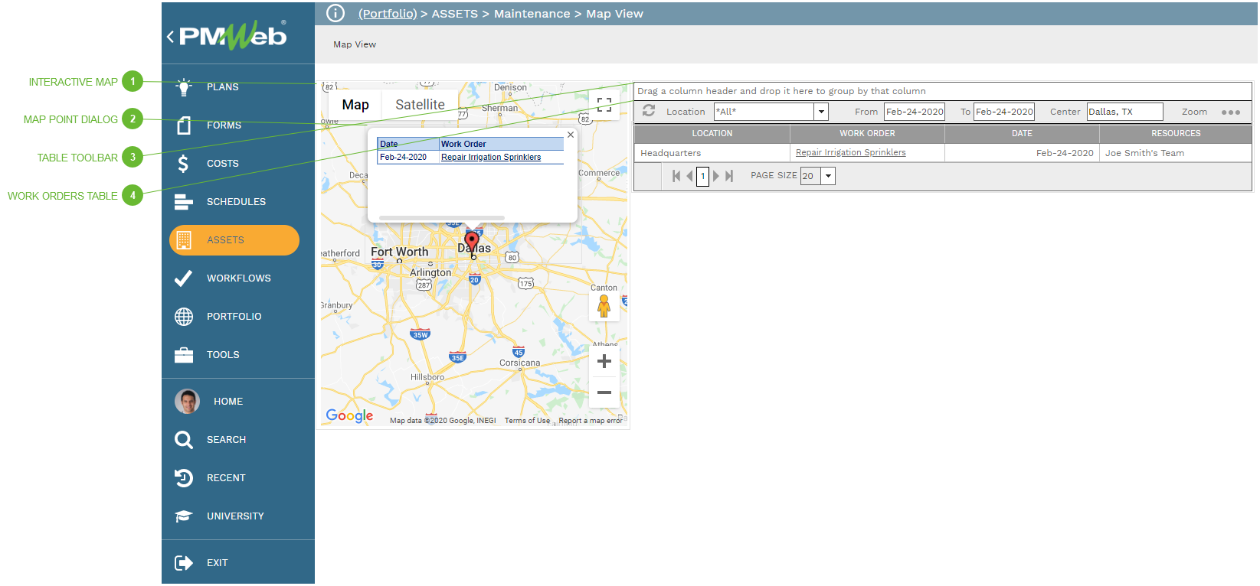This screenshot has width=1260, height=586.
Task: Click the Schedules bars icon
Action: [x=183, y=201]
